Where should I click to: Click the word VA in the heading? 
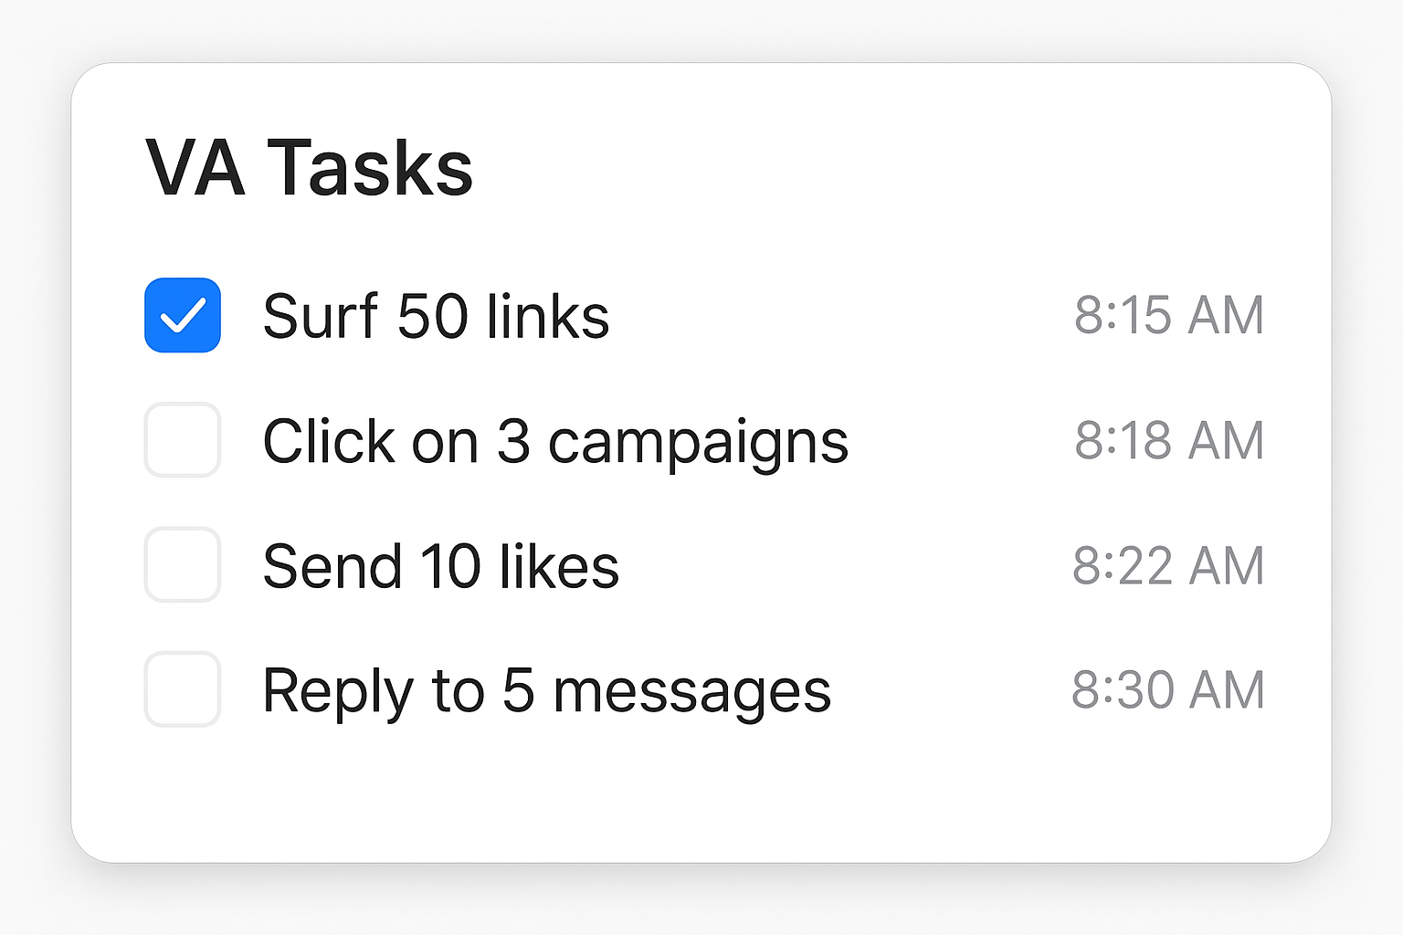point(195,168)
